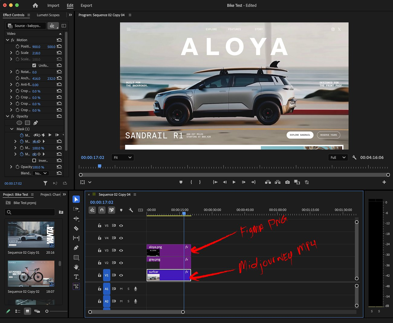Click the Import workspace button

pos(53,5)
